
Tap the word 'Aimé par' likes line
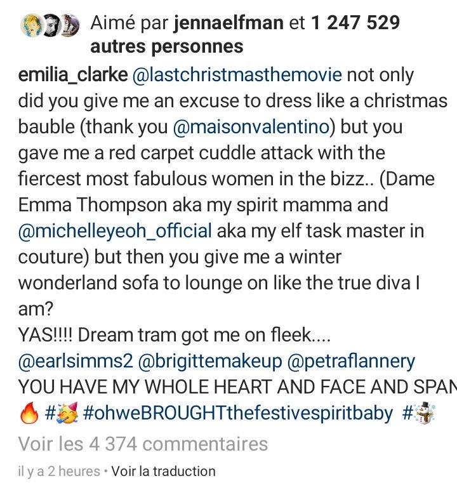tap(130, 23)
